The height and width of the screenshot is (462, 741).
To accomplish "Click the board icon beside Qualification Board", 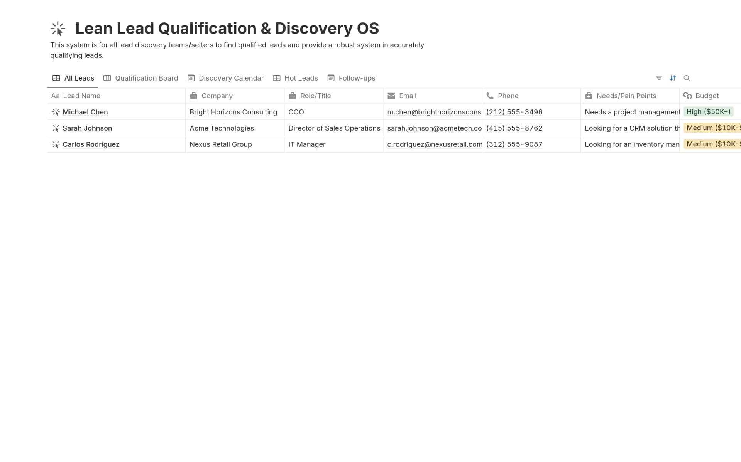I will coord(107,78).
